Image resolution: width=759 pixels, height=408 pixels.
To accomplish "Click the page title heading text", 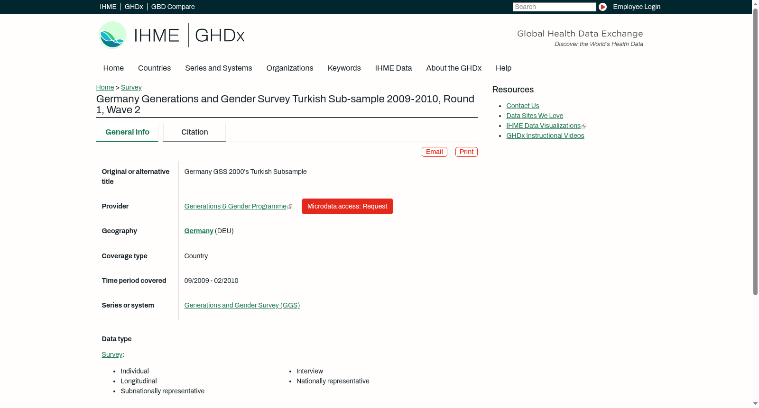I will [285, 104].
